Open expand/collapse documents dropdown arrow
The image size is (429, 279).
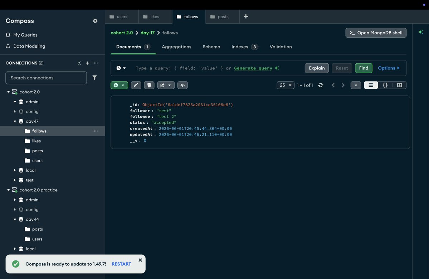356,85
